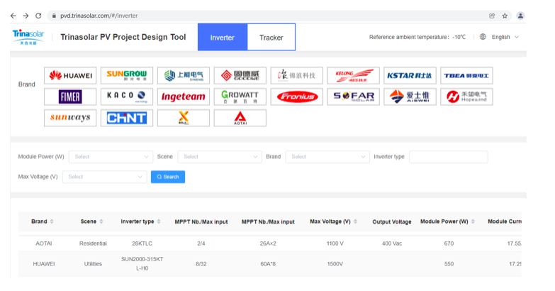This screenshot has height=291, width=555.
Task: Switch to the Inverter tab
Action: click(x=223, y=37)
